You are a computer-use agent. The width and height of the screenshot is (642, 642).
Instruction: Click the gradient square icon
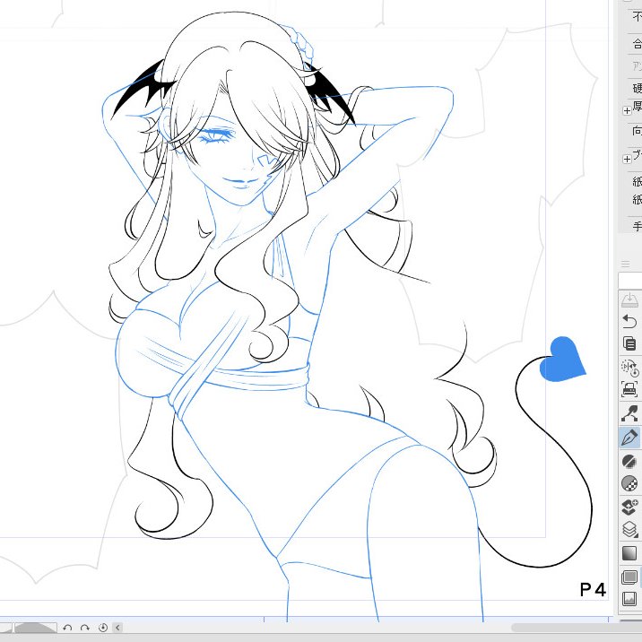tap(629, 553)
